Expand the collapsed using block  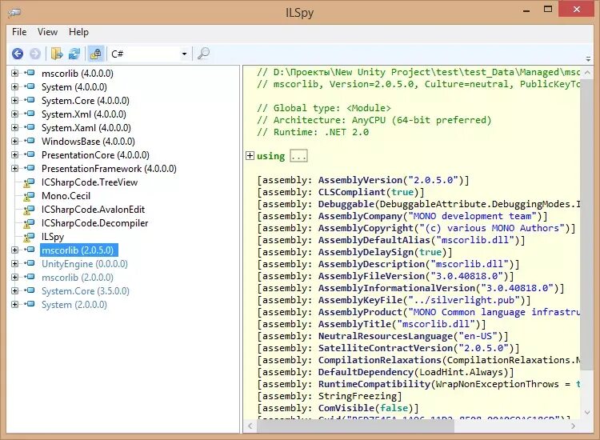click(x=250, y=156)
